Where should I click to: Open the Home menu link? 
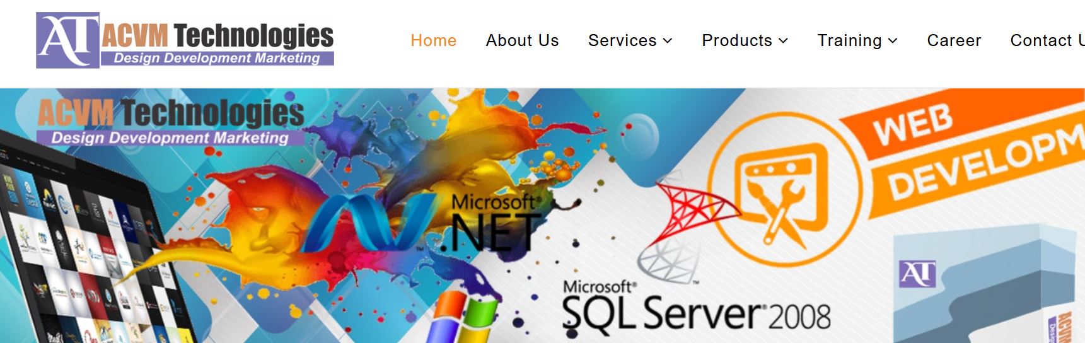(x=433, y=40)
